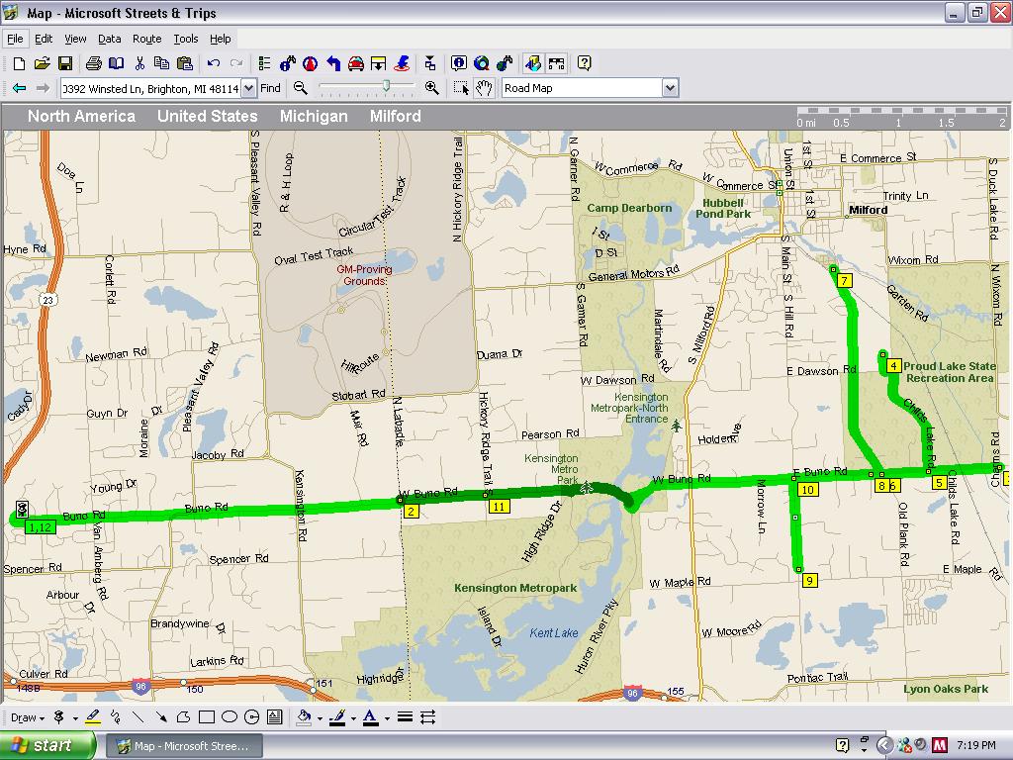Image resolution: width=1013 pixels, height=760 pixels.
Task: Click the zoom slider handle
Action: (387, 86)
